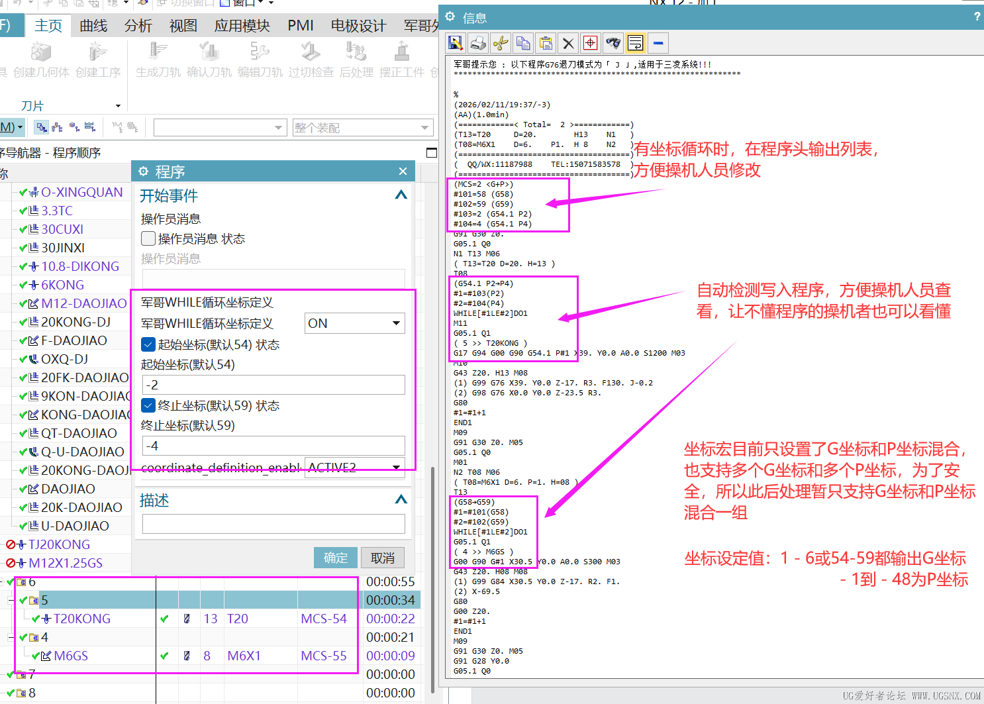Image resolution: width=984 pixels, height=704 pixels.
Task: Click the red crosshair target icon
Action: point(591,43)
